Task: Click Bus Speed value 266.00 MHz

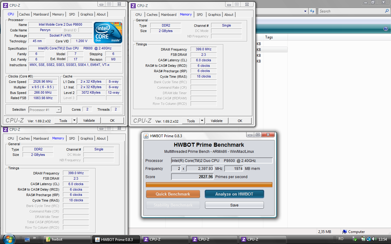Action: (42, 93)
